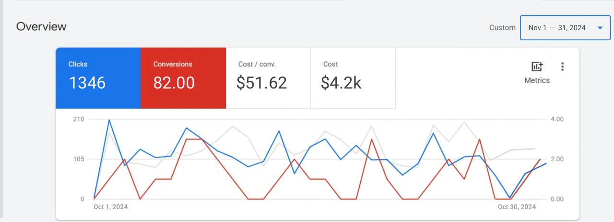Open the Metrics chart icon
This screenshot has width=614, height=222.
[537, 67]
